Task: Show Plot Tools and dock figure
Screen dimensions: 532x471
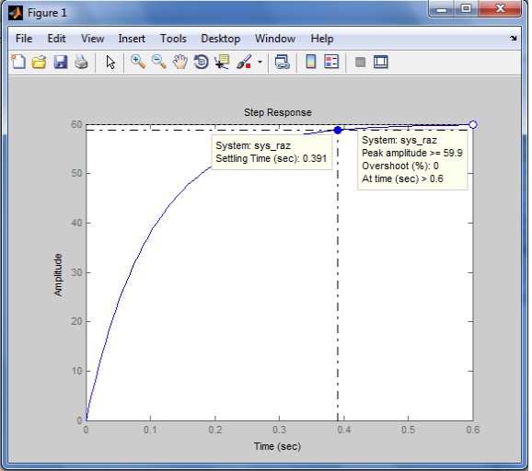Action: tap(381, 62)
